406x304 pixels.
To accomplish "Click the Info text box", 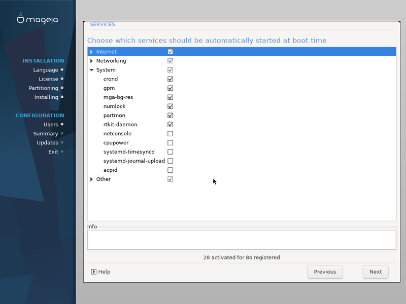I will coord(242,240).
